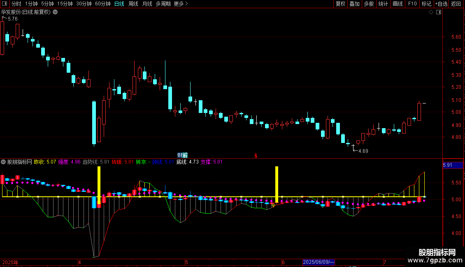Select the 15分钟 period tab

click(x=65, y=4)
